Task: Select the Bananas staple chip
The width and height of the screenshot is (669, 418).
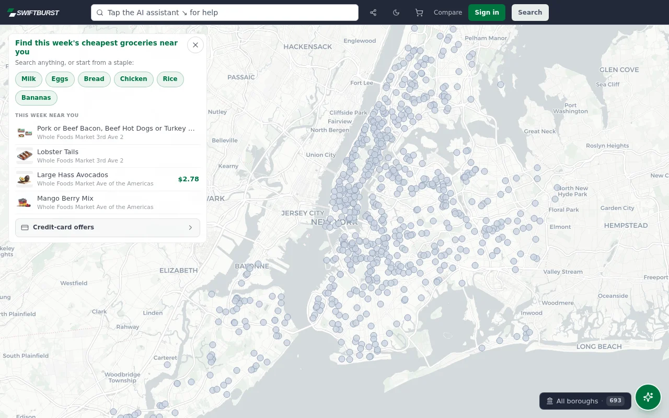Action: tap(36, 98)
